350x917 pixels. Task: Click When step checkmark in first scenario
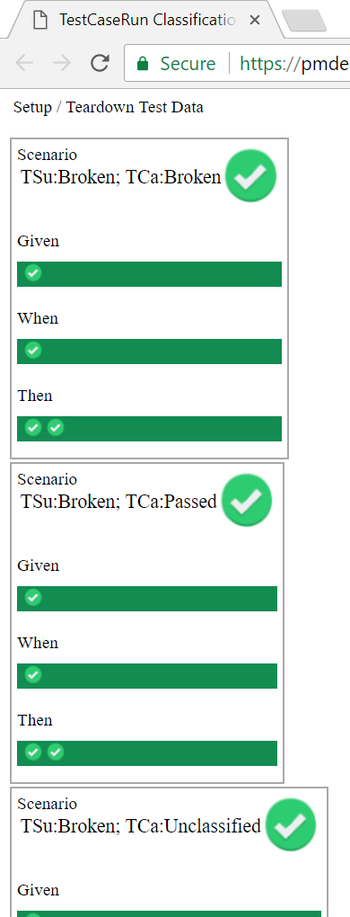tap(33, 351)
